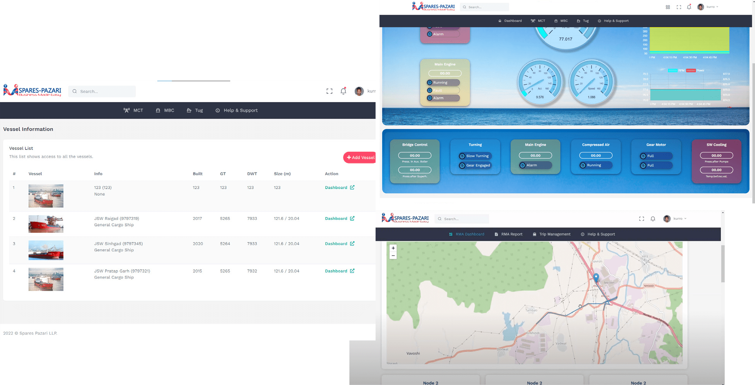
Task: Open Dashboard link for JSW Sinhgad
Action: (x=336, y=244)
